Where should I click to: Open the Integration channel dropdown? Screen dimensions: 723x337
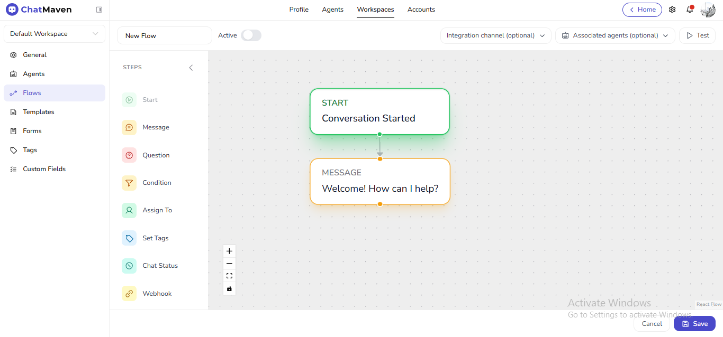pos(495,35)
